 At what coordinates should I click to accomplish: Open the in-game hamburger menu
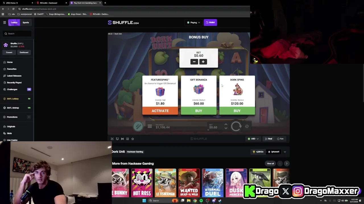click(x=150, y=126)
